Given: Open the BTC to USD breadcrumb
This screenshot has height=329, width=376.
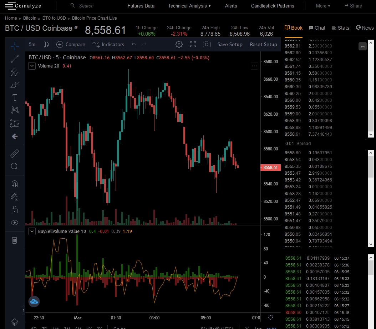Looking at the screenshot, I should coord(54,18).
